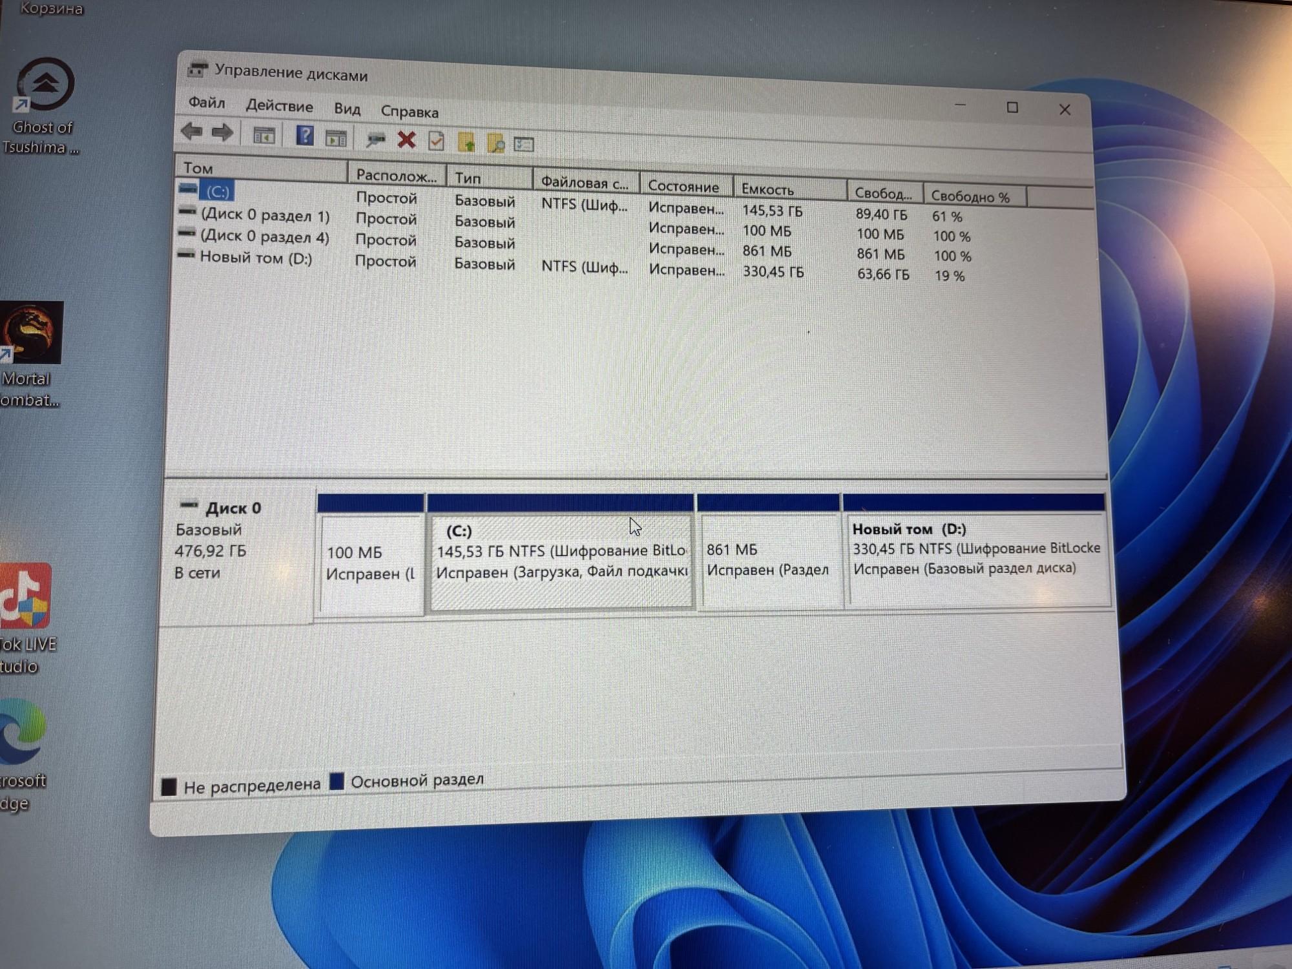
Task: Click the 145,53 ГБ capacity cell
Action: (773, 211)
